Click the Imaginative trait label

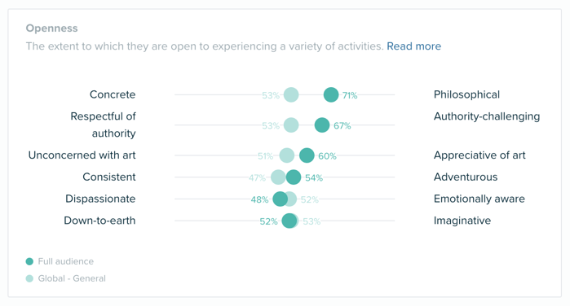(x=462, y=221)
